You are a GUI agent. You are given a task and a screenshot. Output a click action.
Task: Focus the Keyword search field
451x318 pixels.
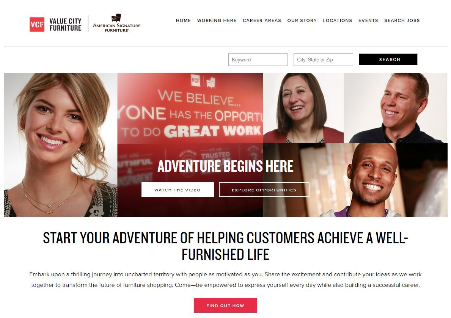click(258, 60)
